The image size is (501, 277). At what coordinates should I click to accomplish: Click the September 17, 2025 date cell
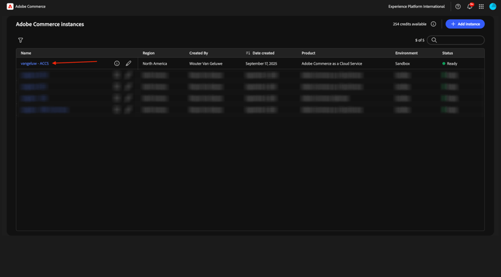[261, 63]
